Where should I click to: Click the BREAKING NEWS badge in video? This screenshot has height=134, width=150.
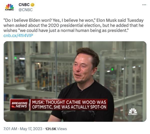tap(19, 105)
